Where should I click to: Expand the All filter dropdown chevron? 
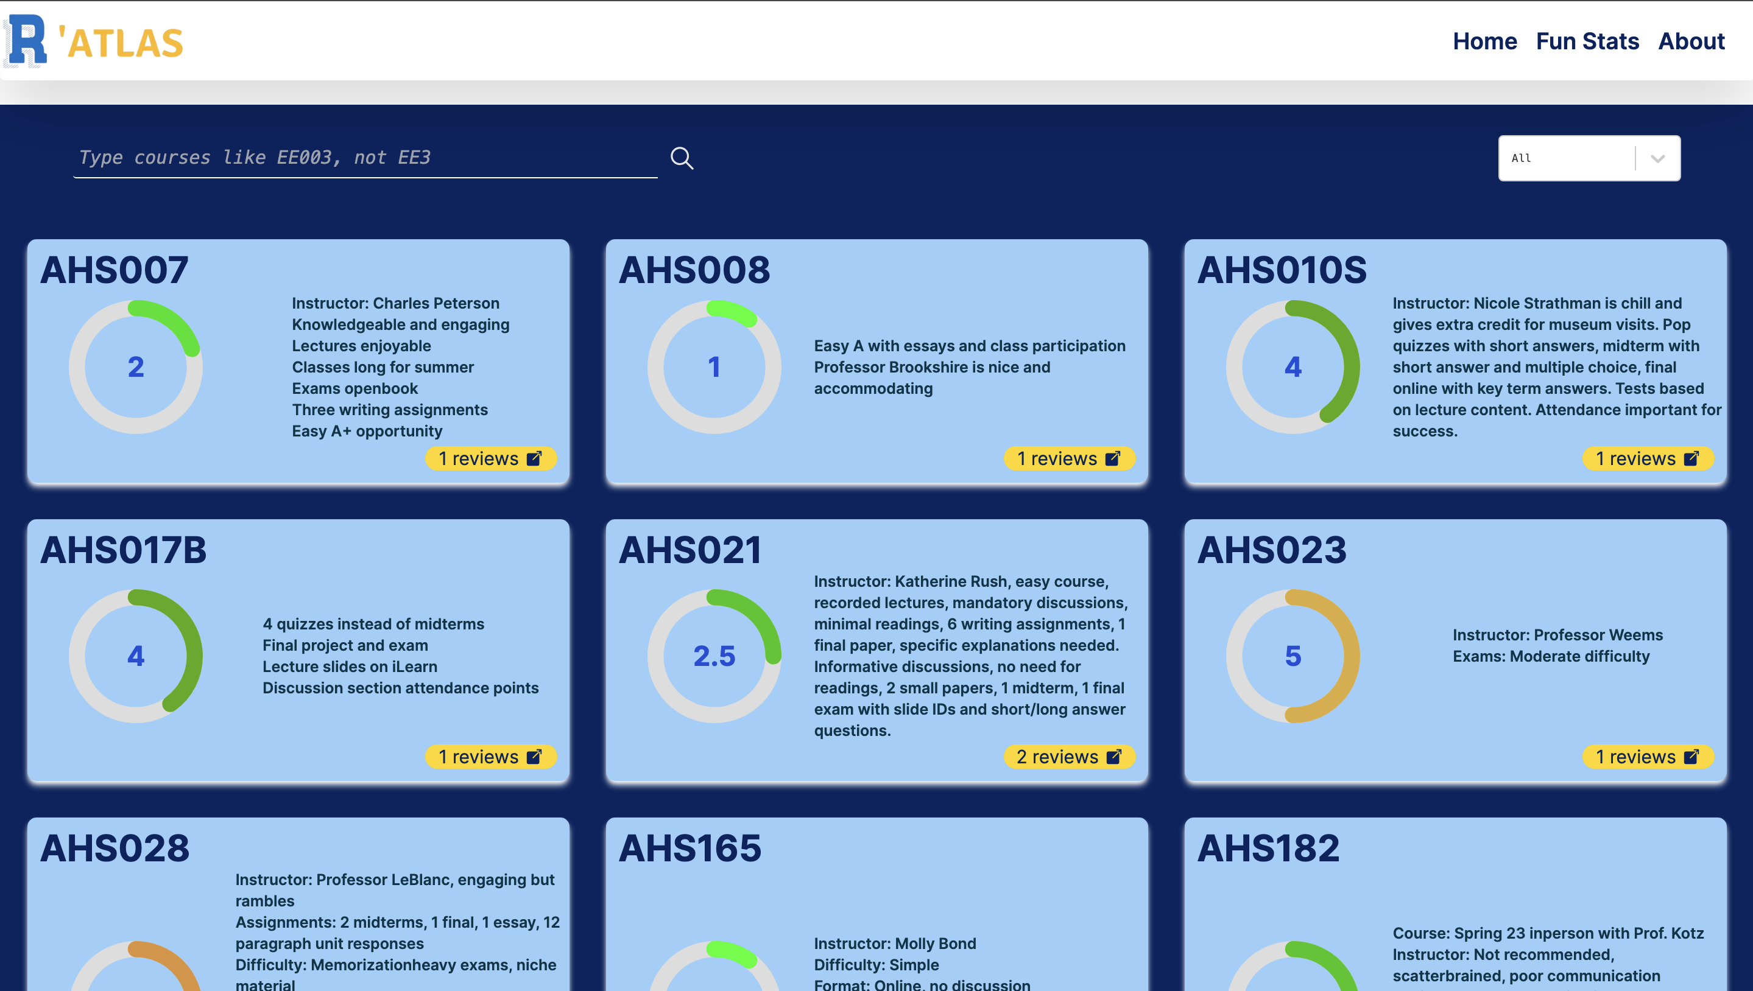coord(1657,159)
